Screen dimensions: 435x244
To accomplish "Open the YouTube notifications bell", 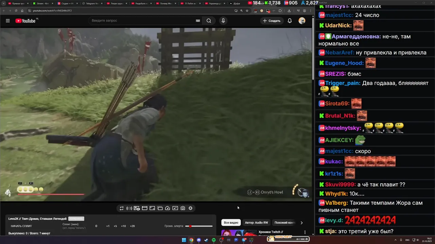I will [x=290, y=21].
